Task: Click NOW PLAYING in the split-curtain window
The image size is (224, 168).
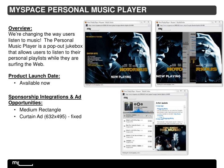Action: pos(168,76)
